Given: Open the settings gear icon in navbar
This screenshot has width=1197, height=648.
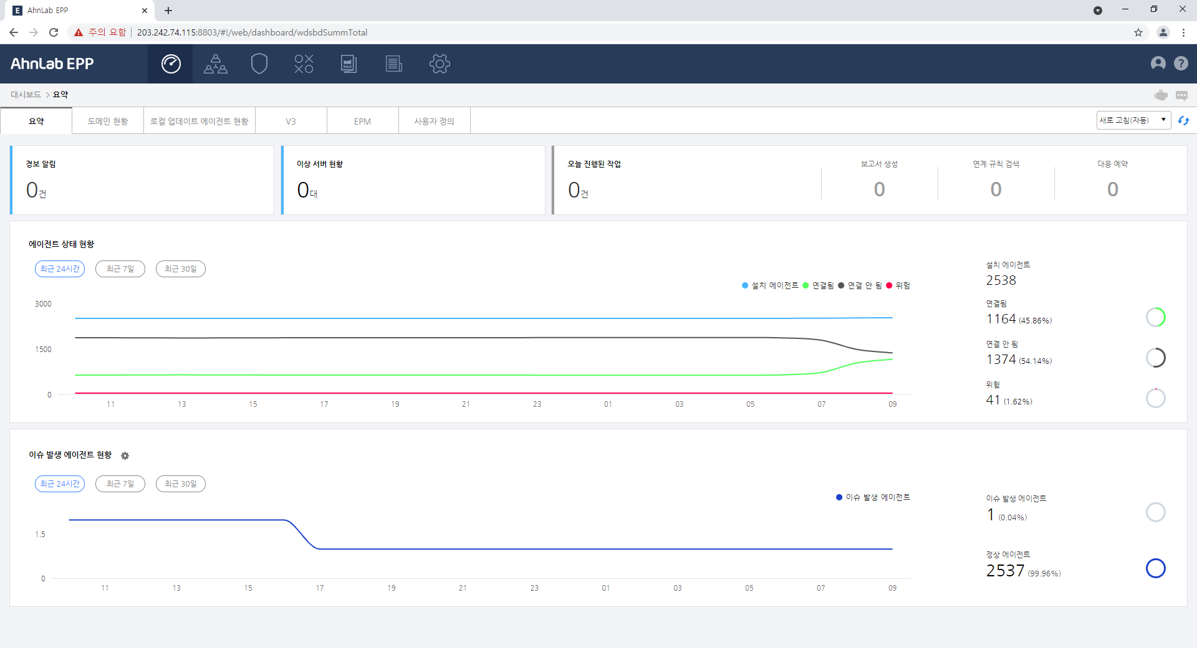Looking at the screenshot, I should 440,64.
